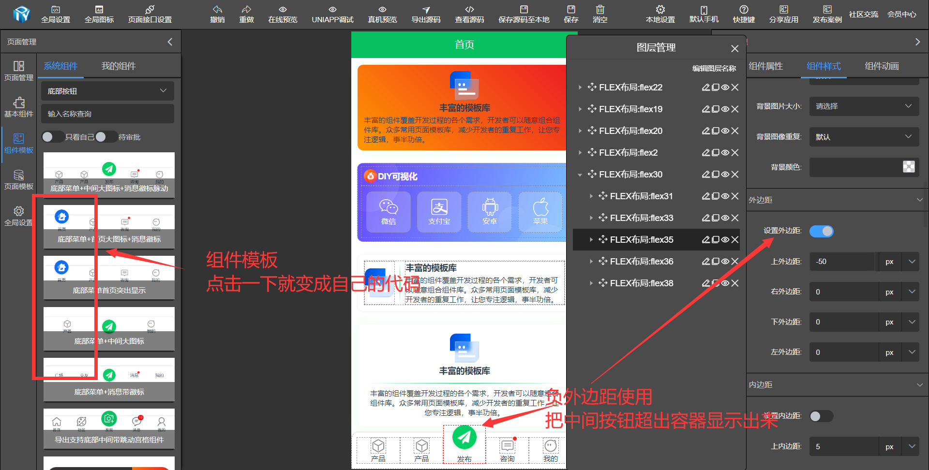929x470 pixels.
Task: Close the 图层管理 panel
Action: click(734, 48)
